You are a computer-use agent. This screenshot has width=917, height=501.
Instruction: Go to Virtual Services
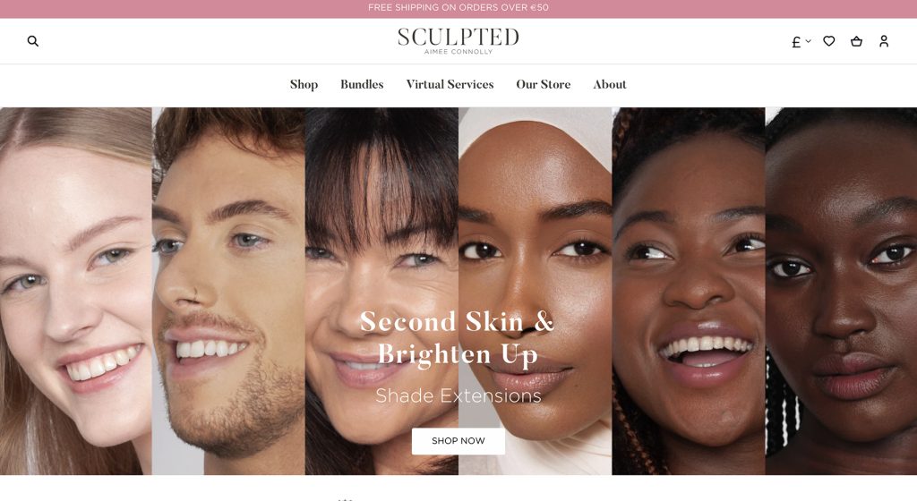coord(450,84)
